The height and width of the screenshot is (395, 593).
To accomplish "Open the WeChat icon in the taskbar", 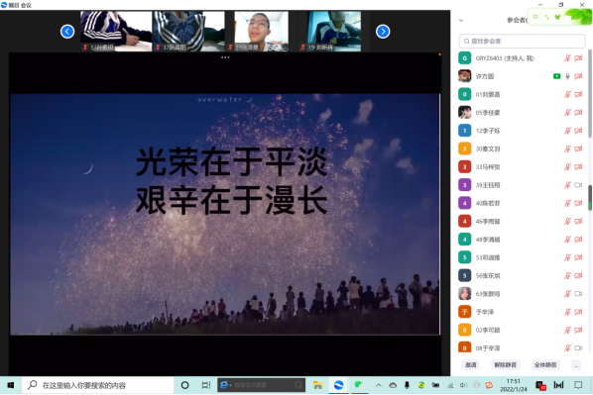I will click(x=359, y=385).
